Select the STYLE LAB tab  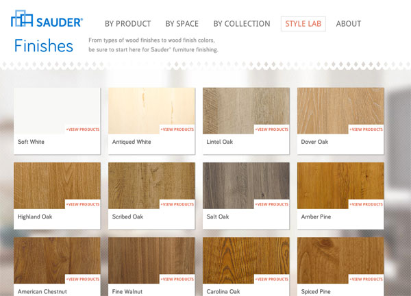303,24
